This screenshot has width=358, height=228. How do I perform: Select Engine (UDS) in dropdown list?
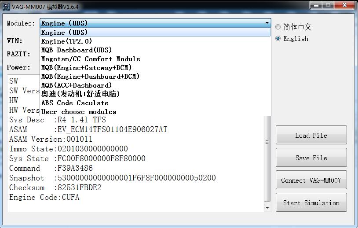[x=155, y=32]
